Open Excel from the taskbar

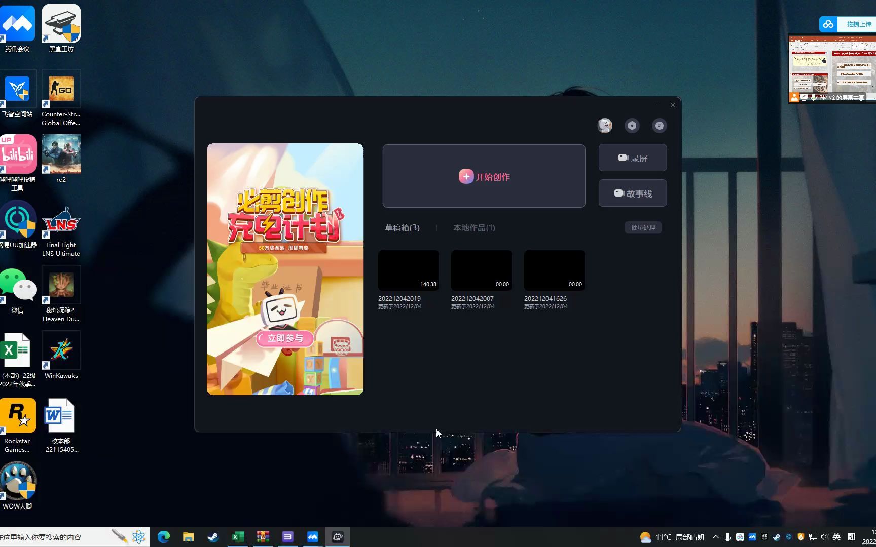click(238, 537)
